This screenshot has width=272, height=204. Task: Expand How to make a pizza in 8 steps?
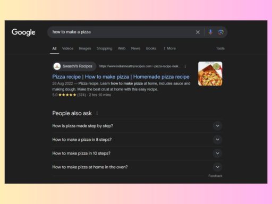[x=137, y=140]
